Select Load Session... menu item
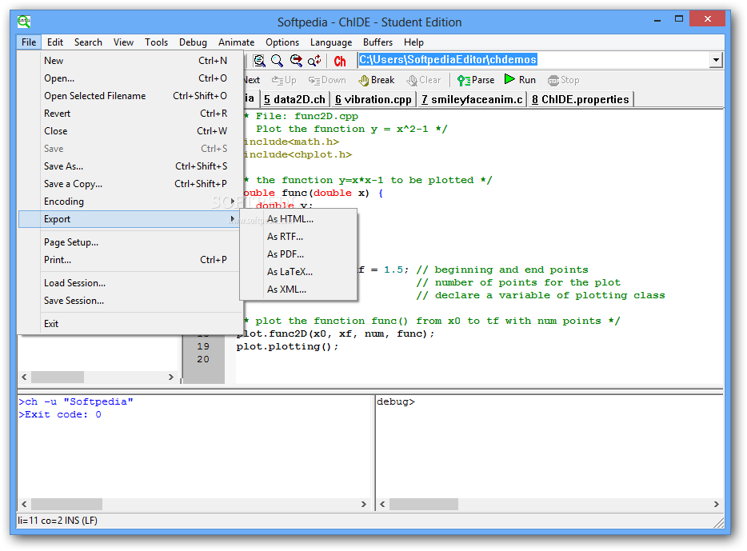 (130, 283)
